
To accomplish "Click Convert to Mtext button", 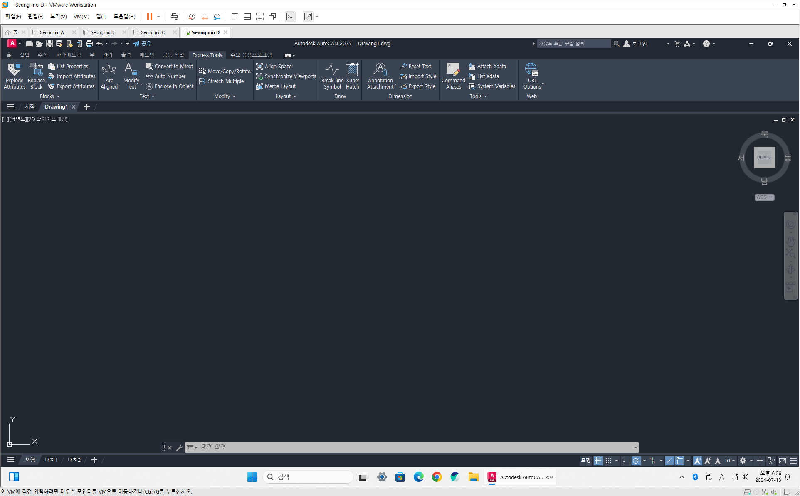I will tap(169, 66).
